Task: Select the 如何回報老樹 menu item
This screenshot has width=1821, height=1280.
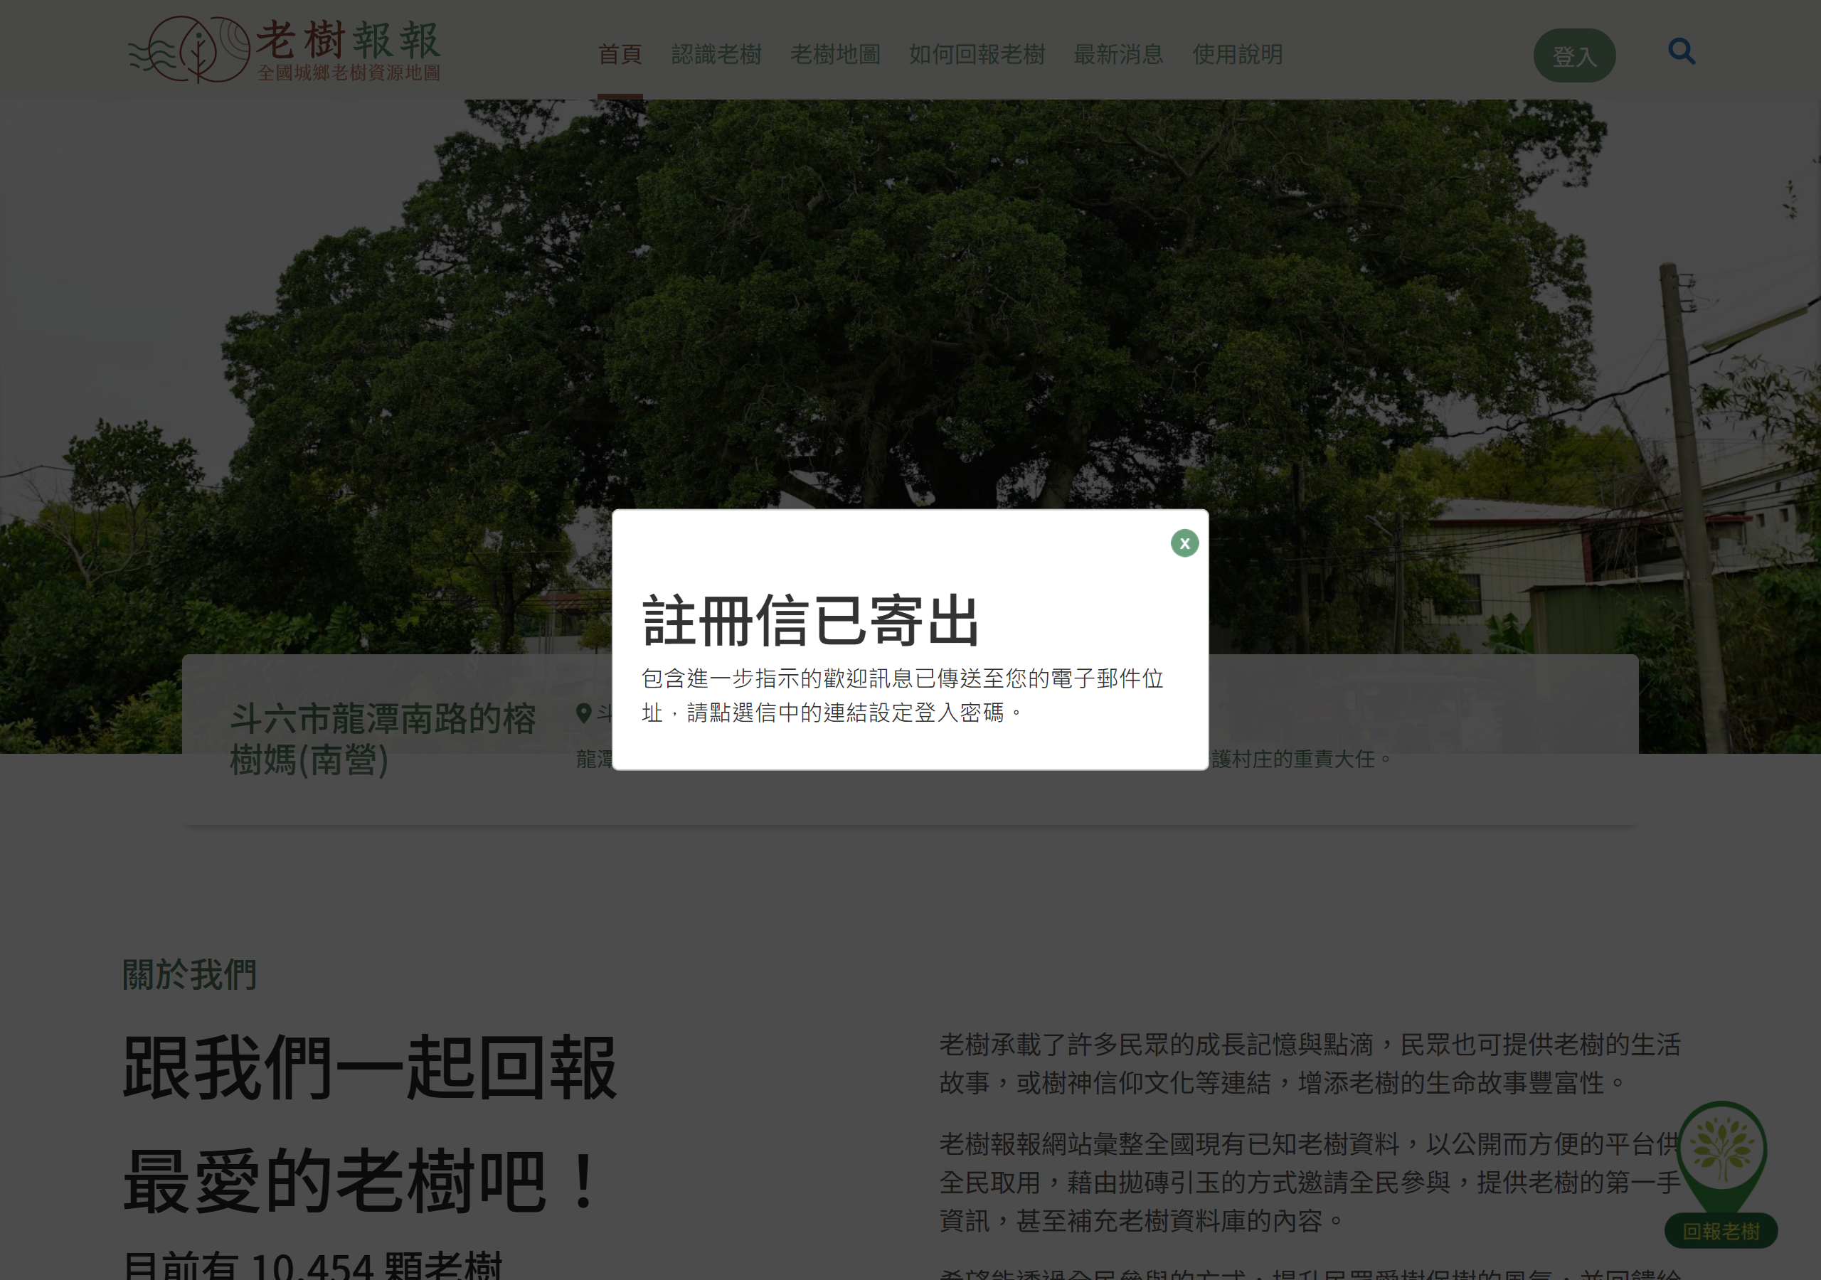Action: pos(977,55)
